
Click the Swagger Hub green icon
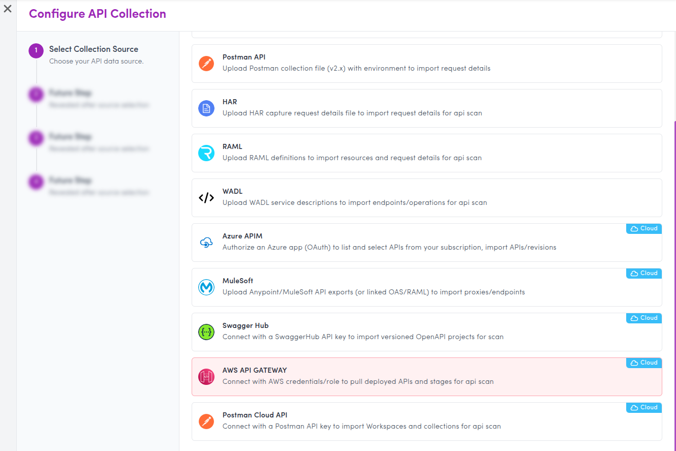[x=206, y=332]
